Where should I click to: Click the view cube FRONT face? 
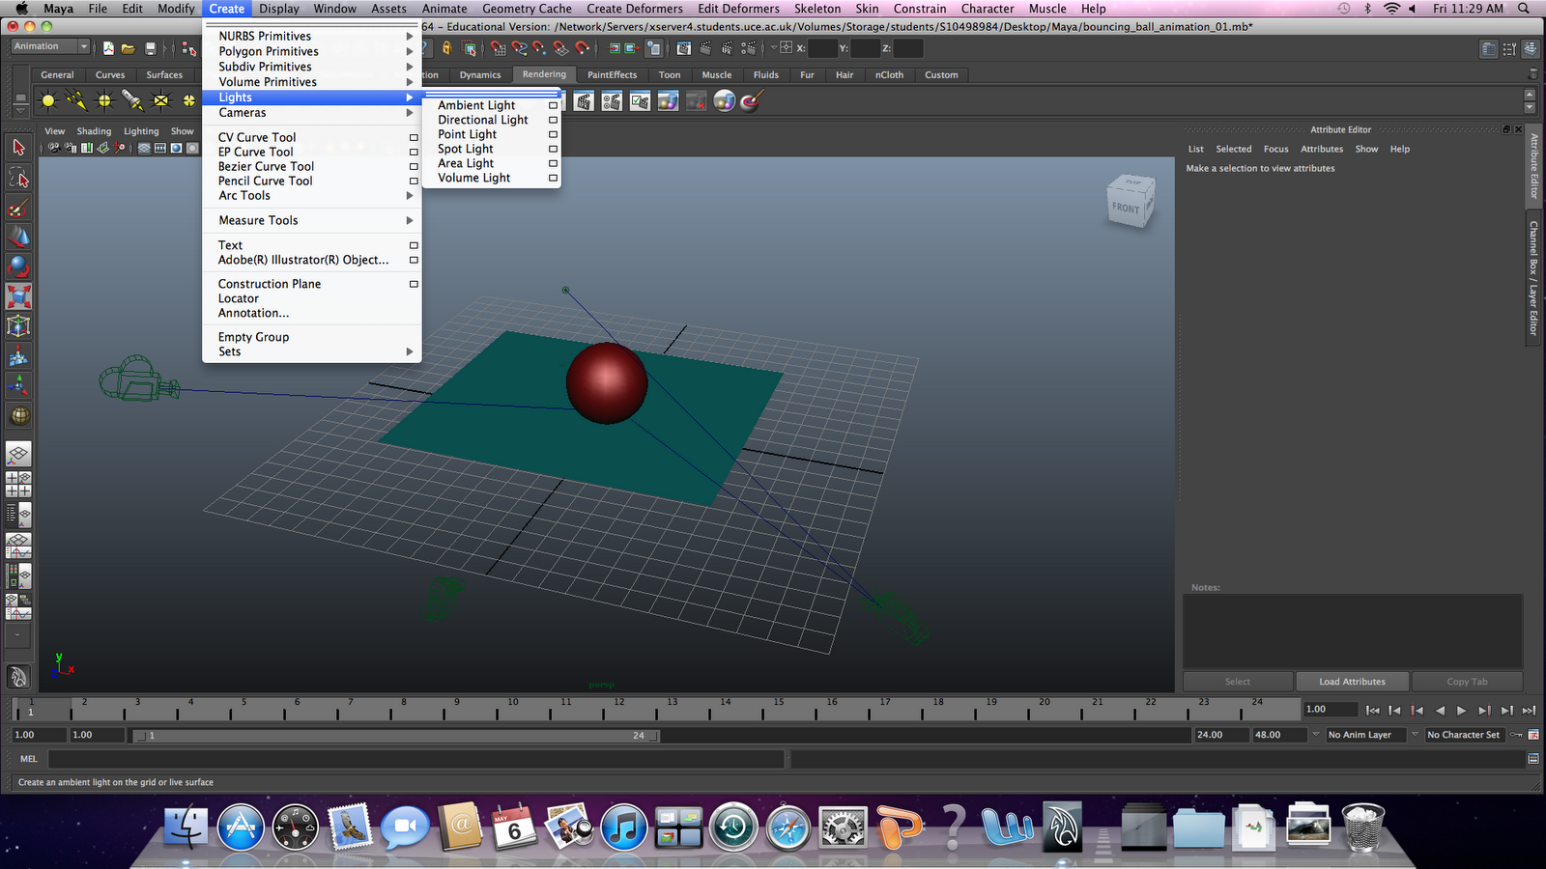1125,208
